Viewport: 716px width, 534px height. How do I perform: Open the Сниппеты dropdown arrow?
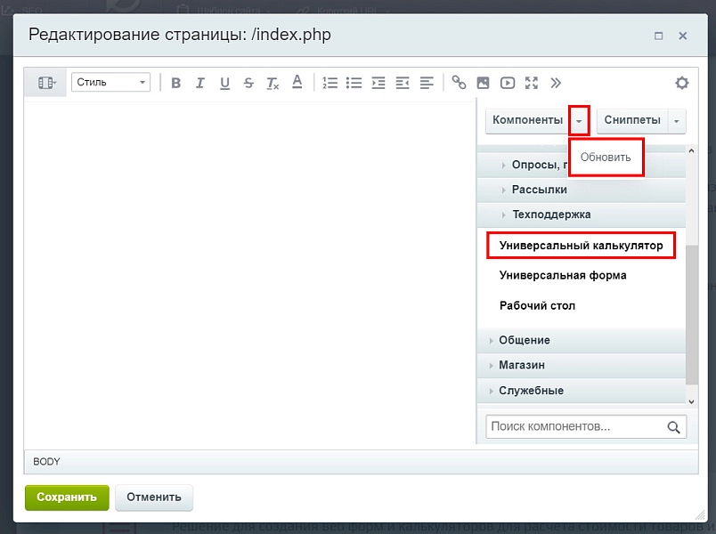point(677,121)
